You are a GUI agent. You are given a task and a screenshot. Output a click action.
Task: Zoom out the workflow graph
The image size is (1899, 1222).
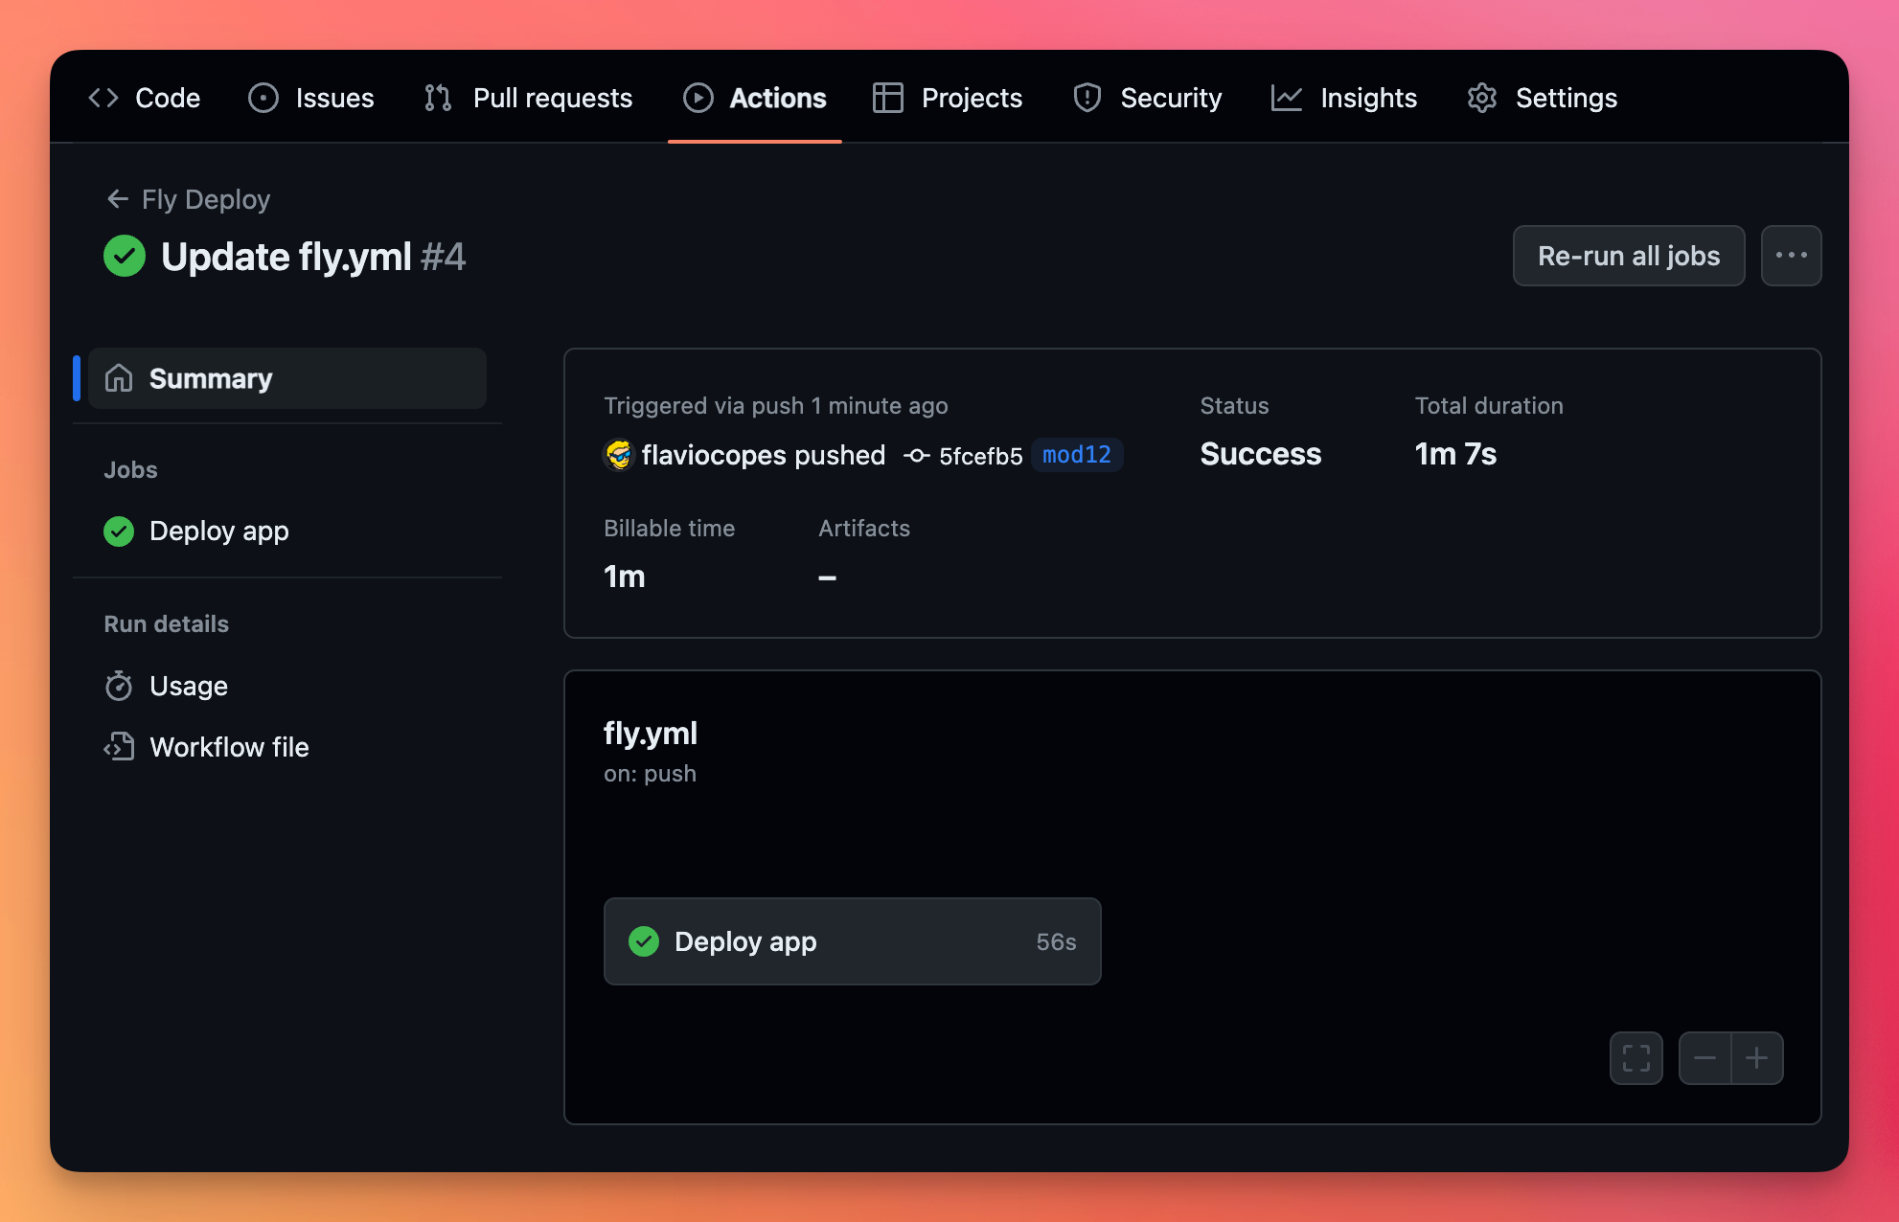[1705, 1058]
